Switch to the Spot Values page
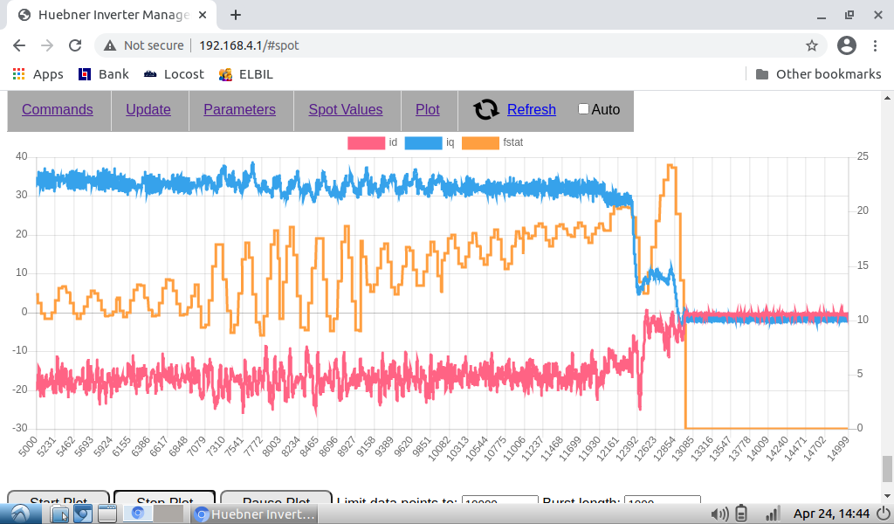This screenshot has width=894, height=524. [345, 109]
